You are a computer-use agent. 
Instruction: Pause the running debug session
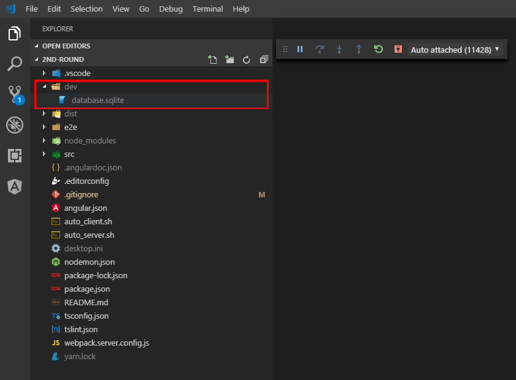(300, 49)
